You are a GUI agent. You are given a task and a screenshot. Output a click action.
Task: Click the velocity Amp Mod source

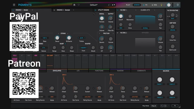(172, 30)
